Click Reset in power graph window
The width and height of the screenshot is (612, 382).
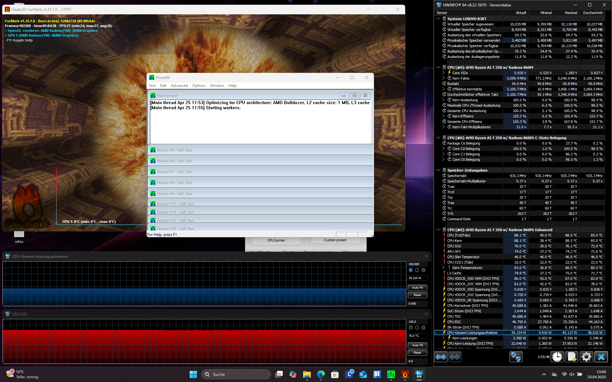[x=418, y=295]
